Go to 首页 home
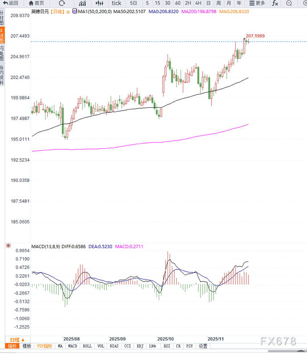Viewport: 307px width, 354px height. tap(37, 3)
